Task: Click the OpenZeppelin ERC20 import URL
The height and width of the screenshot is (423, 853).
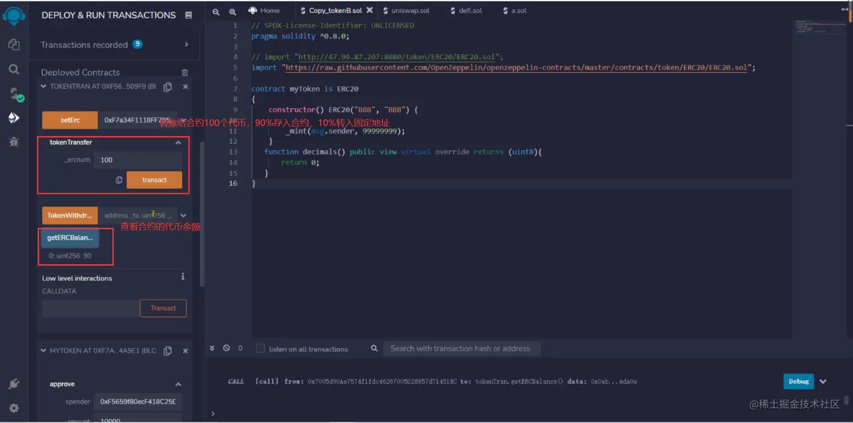Action: (x=517, y=68)
